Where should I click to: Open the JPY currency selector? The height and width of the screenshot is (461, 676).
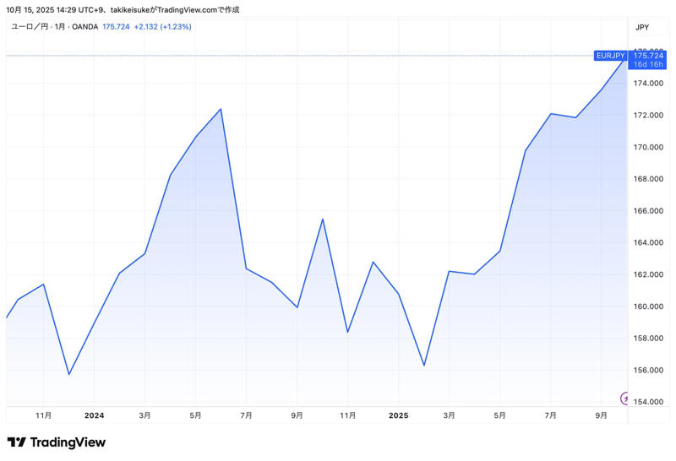point(642,27)
